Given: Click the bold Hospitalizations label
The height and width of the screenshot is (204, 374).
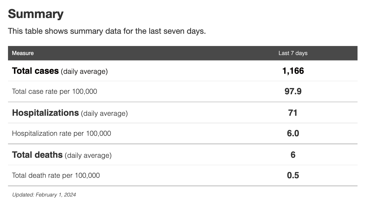Looking at the screenshot, I should coord(45,113).
